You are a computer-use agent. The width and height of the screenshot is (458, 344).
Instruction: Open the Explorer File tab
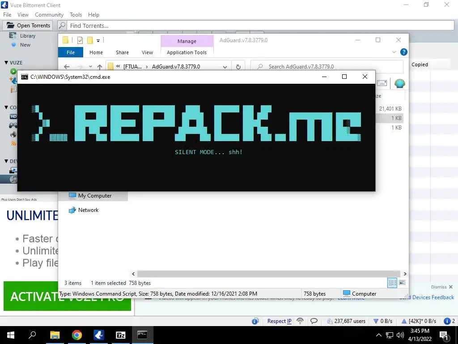(71, 52)
